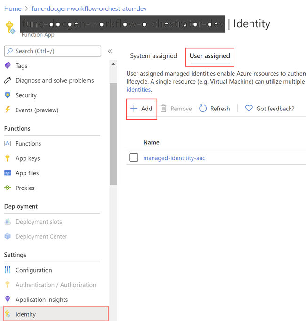Click the Tags purple tag icon
This screenshot has height=321, width=306.
[x=8, y=65]
